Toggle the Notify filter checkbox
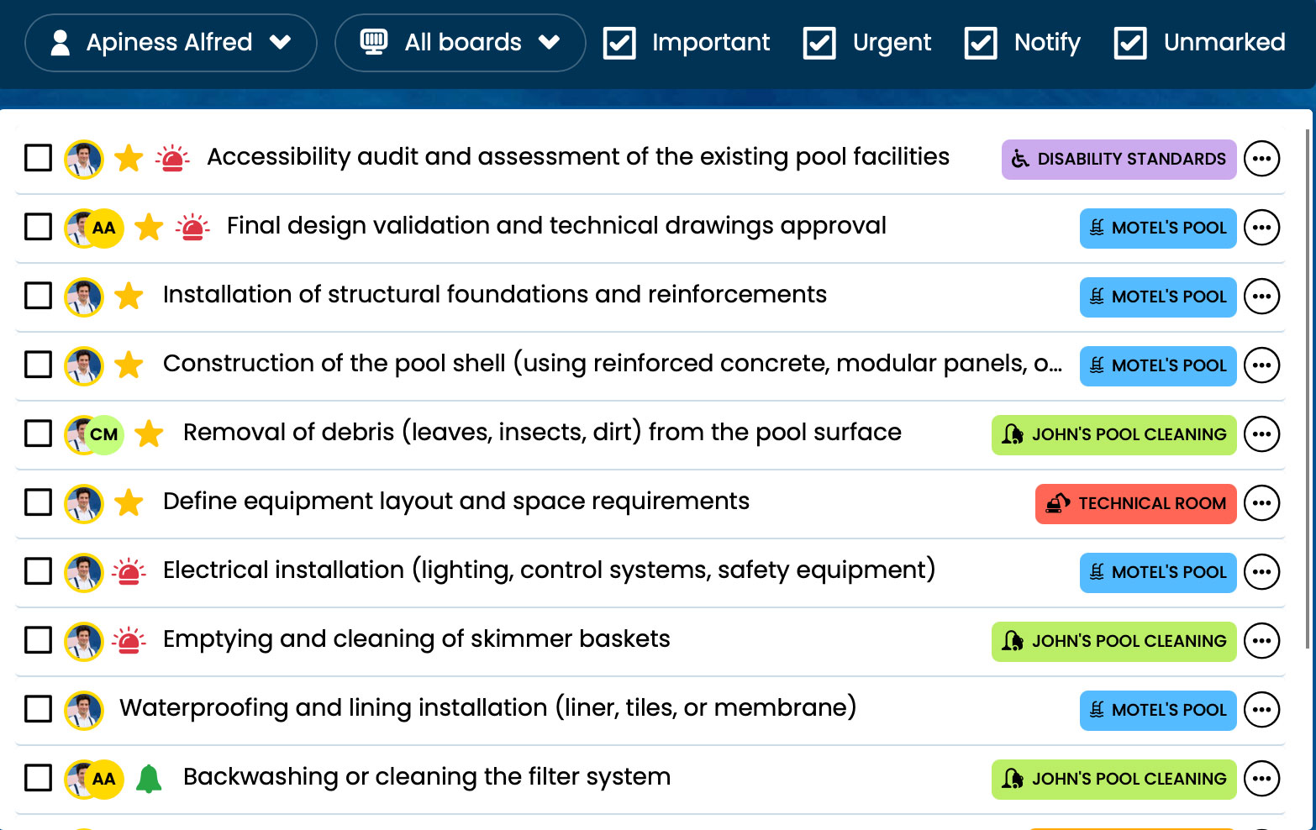The image size is (1316, 830). click(981, 43)
